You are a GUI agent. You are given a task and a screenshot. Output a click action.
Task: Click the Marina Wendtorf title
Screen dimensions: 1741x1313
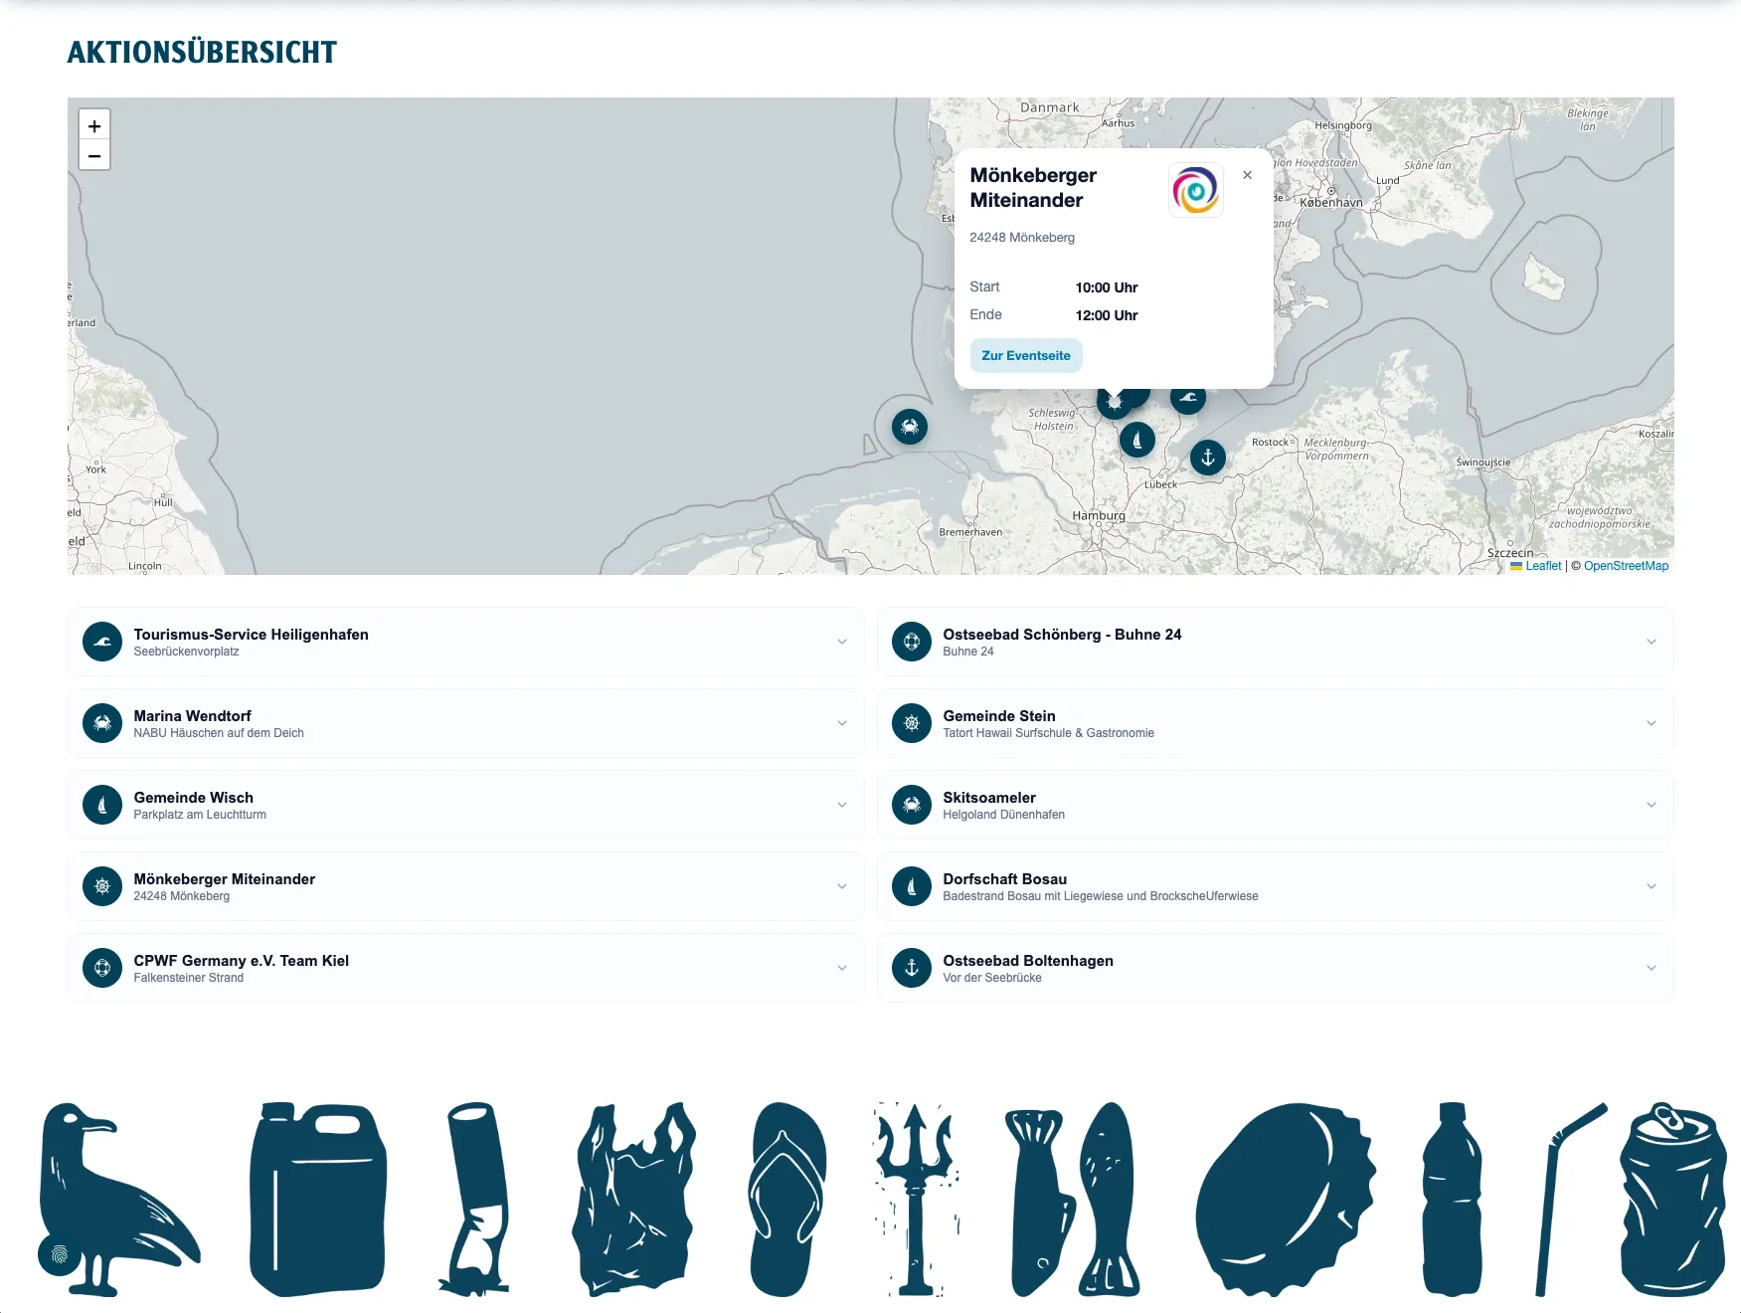click(192, 716)
